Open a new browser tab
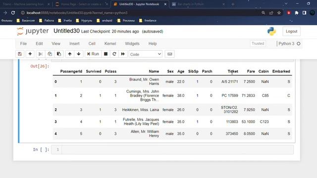Image resolution: width=317 pixels, height=178 pixels. pyautogui.click(x=233, y=4)
